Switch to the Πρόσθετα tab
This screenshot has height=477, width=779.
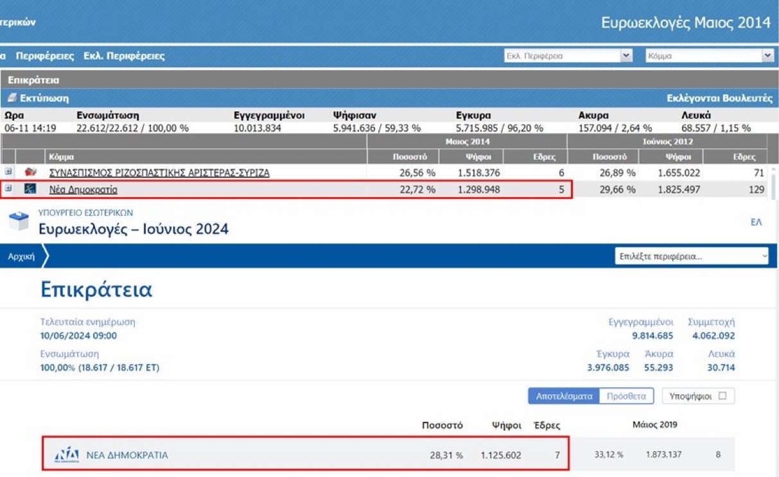[626, 396]
